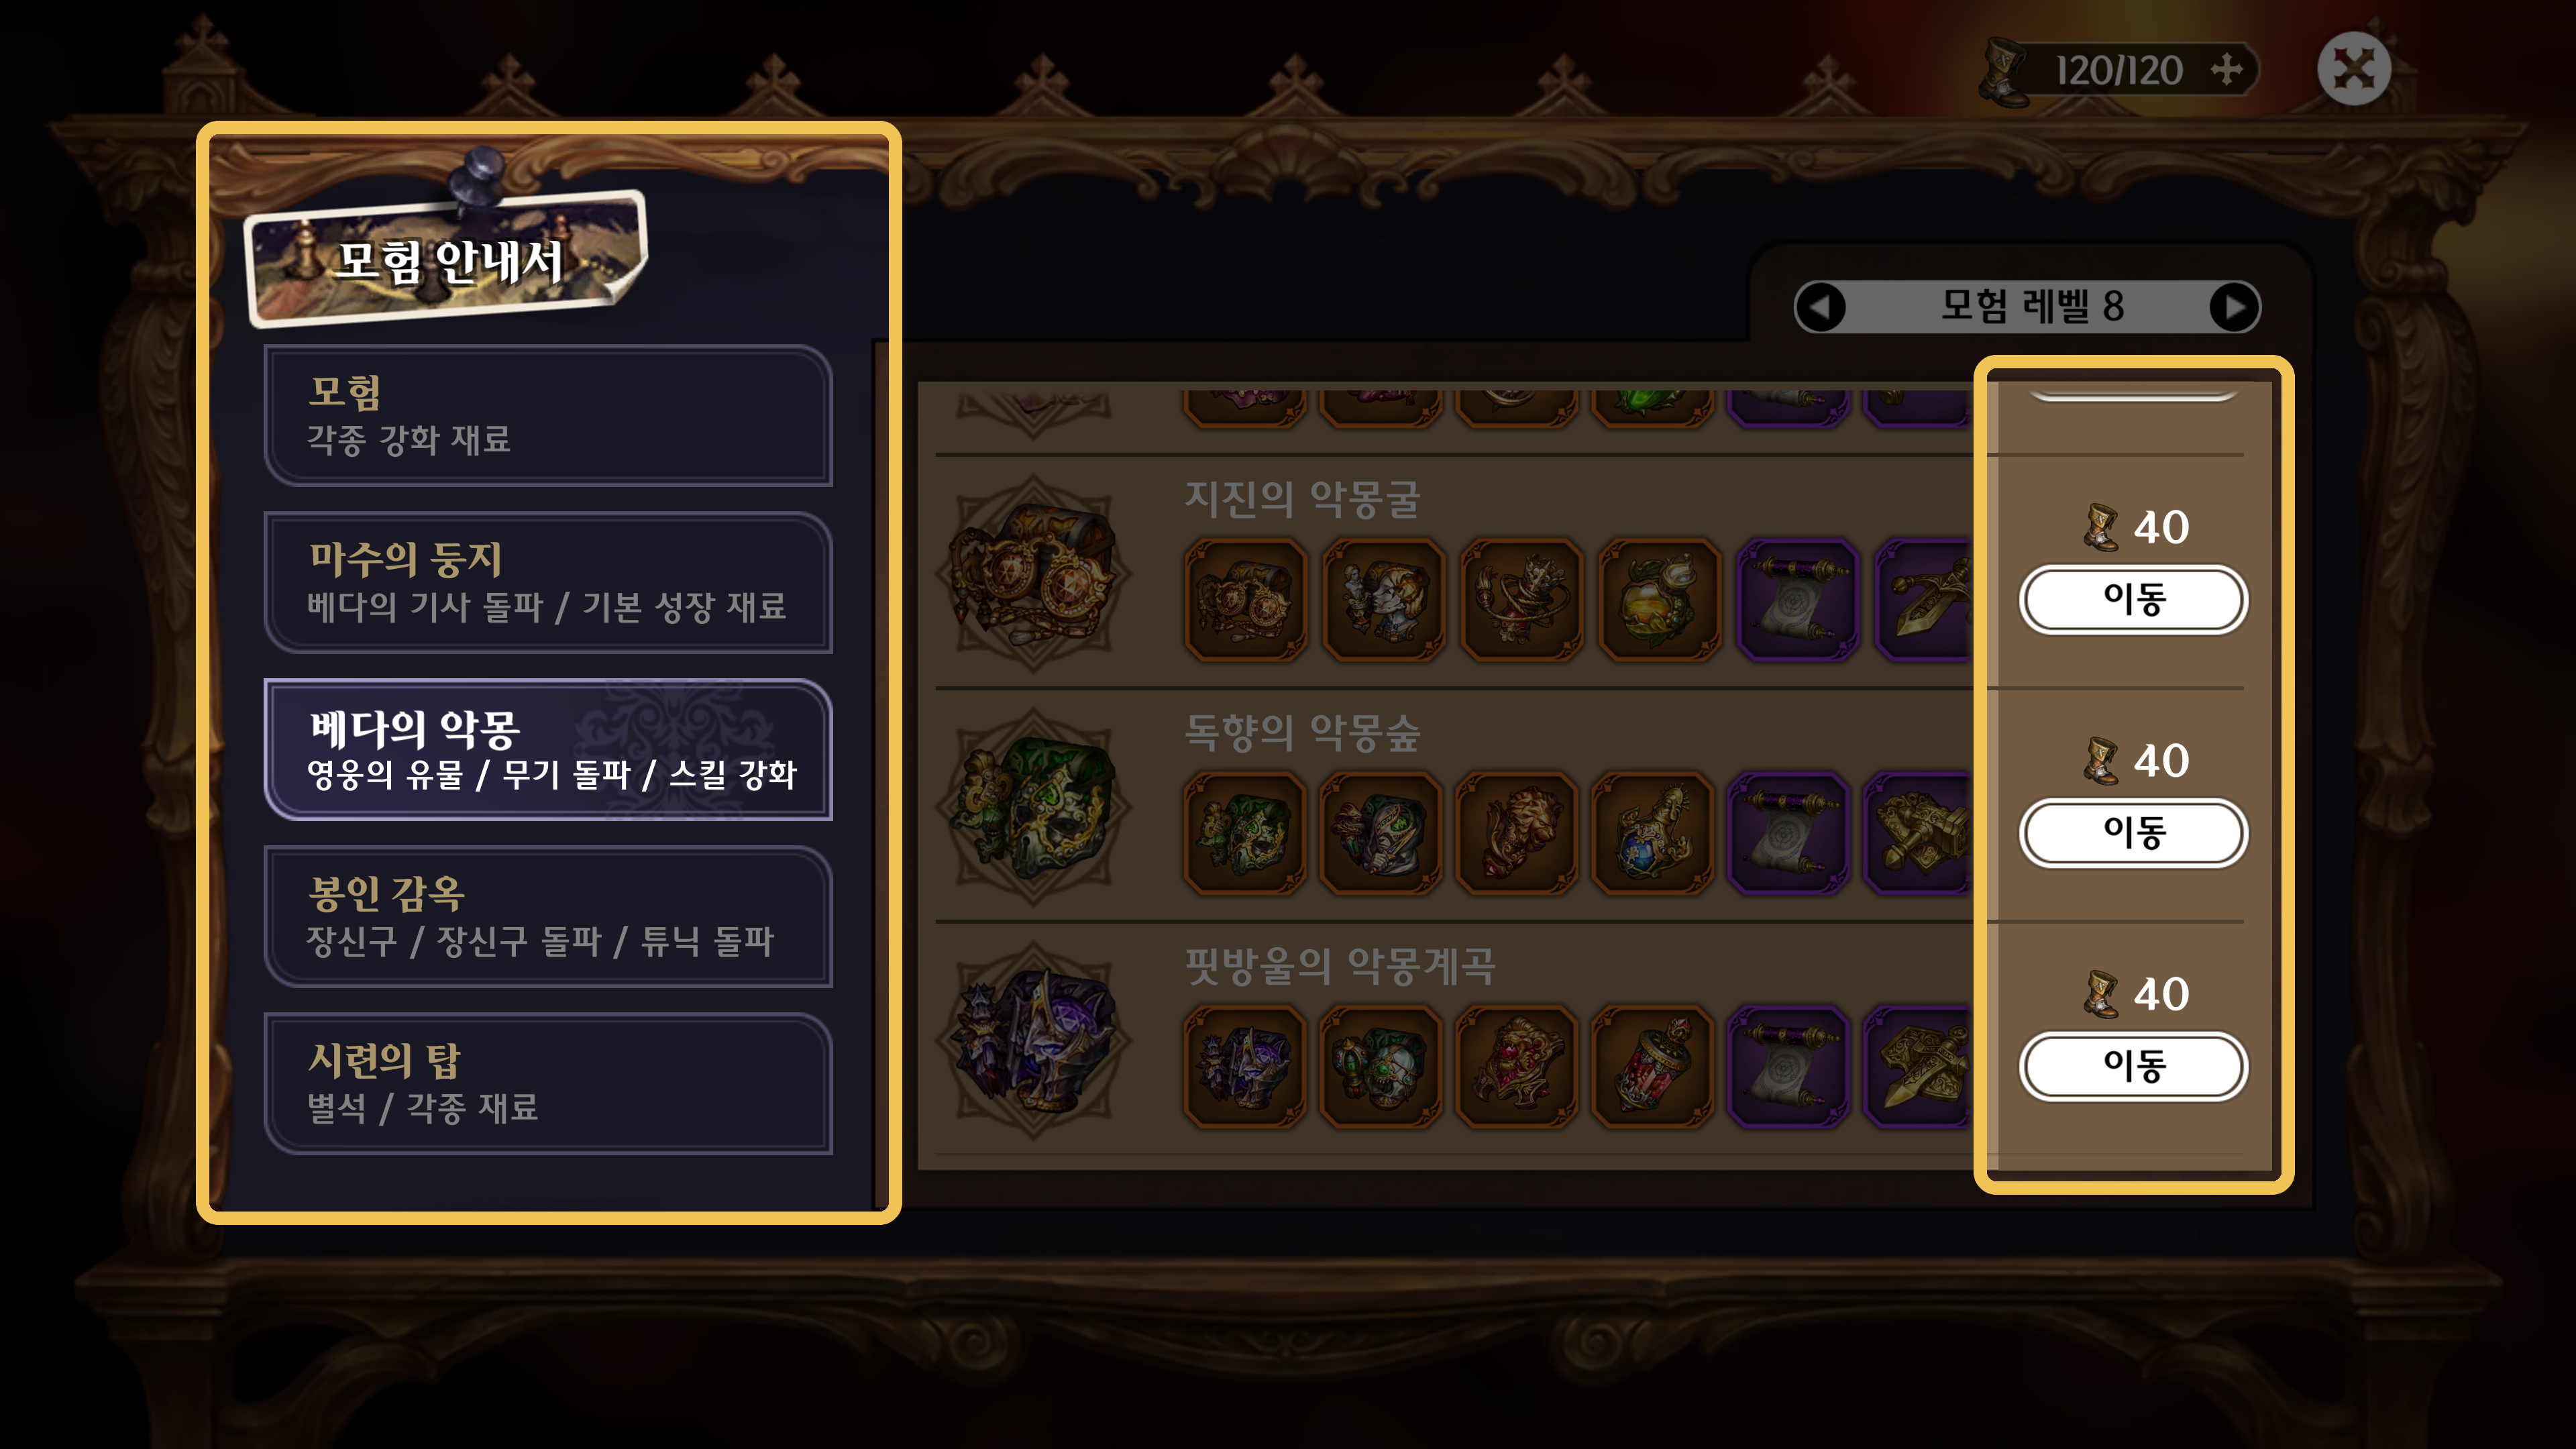Open the 모험 category tab
The height and width of the screenshot is (1449, 2576).
[x=548, y=415]
